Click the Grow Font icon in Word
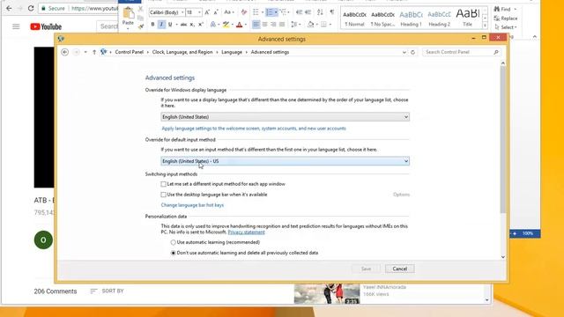Image resolution: width=564 pixels, height=317 pixels. coord(207,12)
